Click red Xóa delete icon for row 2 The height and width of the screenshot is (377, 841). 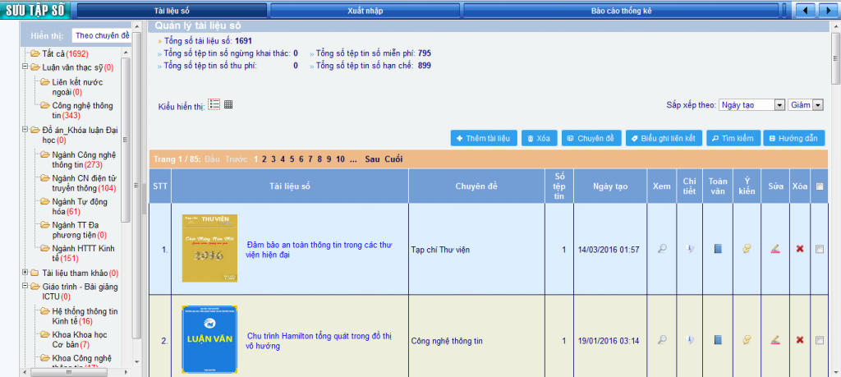(800, 339)
